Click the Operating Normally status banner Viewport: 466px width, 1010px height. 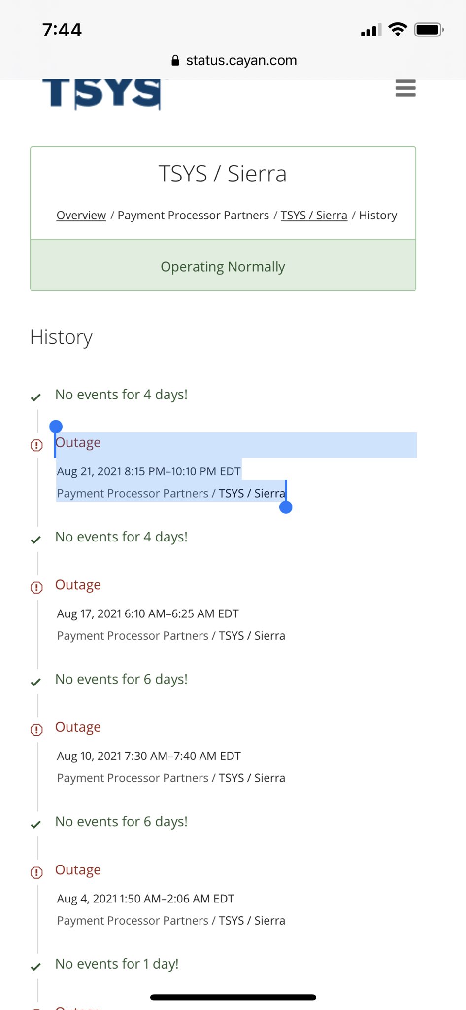223,266
